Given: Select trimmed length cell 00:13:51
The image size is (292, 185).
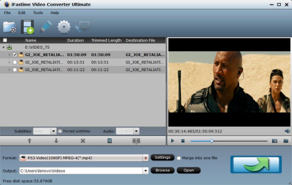Looking at the screenshot, I should (100, 62).
